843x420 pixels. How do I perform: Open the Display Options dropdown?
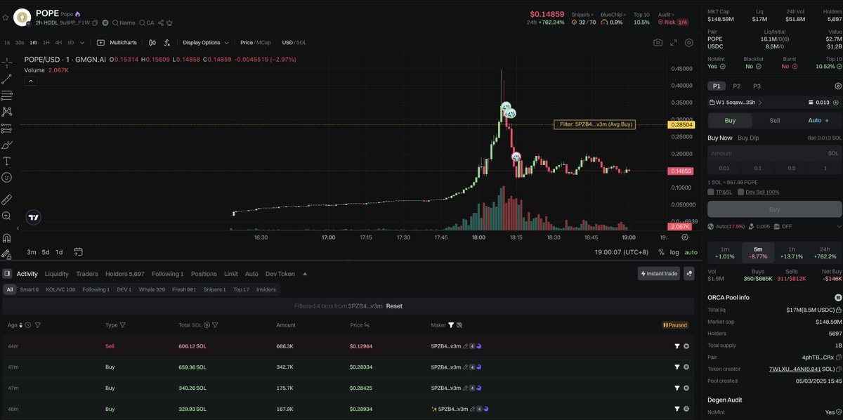tap(206, 43)
